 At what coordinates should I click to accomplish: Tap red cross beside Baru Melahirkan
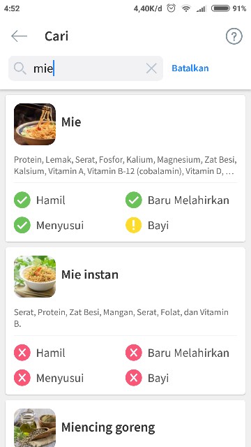pyautogui.click(x=133, y=353)
